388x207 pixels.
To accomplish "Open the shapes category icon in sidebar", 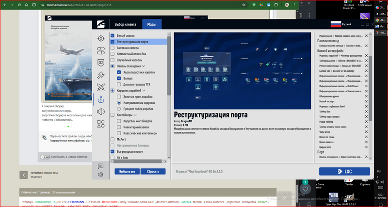I will click(x=101, y=125).
